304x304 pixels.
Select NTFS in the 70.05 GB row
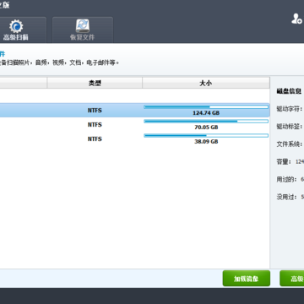pos(95,124)
